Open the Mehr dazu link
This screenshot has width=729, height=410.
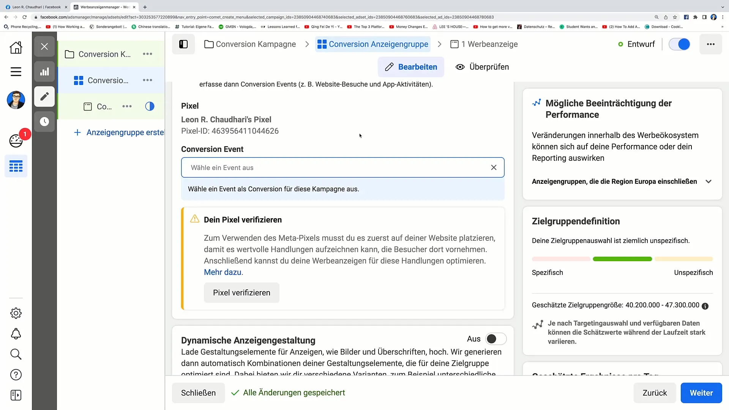(x=222, y=272)
